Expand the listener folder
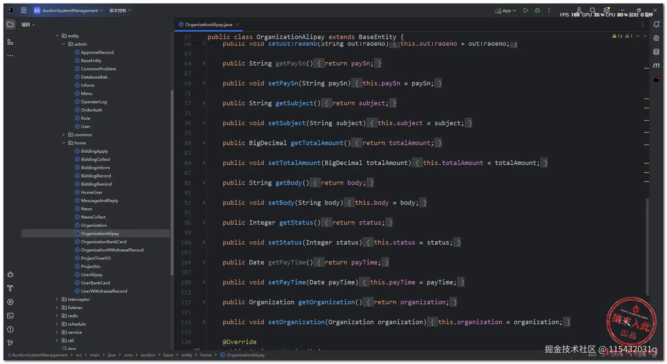Viewport: 667px width, 364px height. [57, 307]
